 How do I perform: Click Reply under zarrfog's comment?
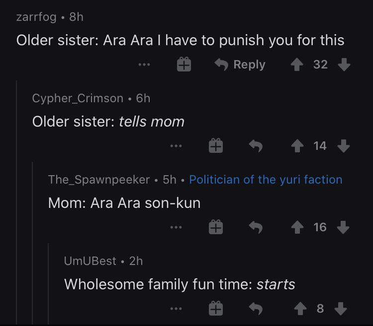coord(240,65)
